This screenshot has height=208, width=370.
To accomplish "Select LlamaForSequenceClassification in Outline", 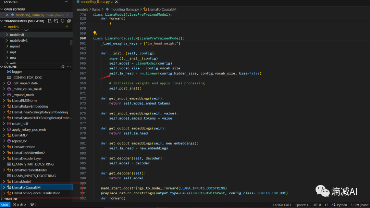I will coord(36,193).
